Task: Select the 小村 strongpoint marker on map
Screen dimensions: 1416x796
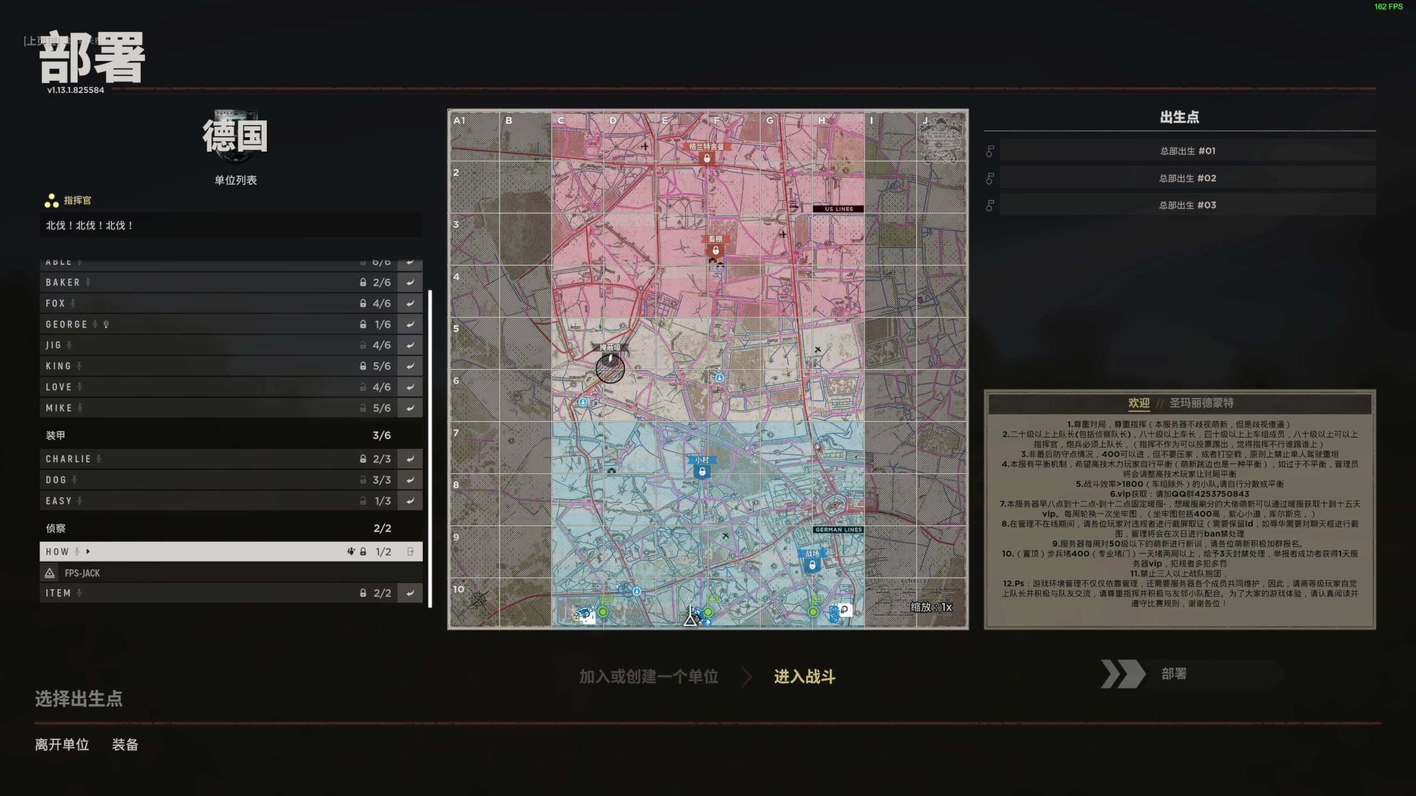Action: tap(702, 472)
